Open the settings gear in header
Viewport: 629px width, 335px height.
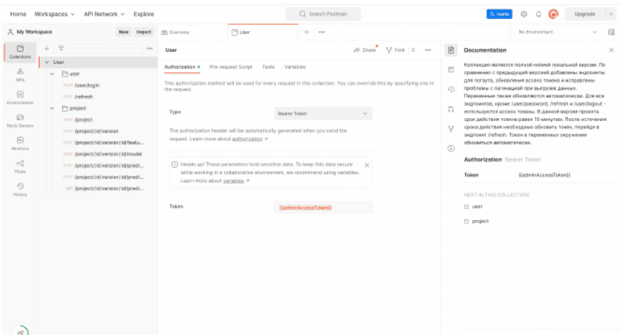[x=524, y=14]
